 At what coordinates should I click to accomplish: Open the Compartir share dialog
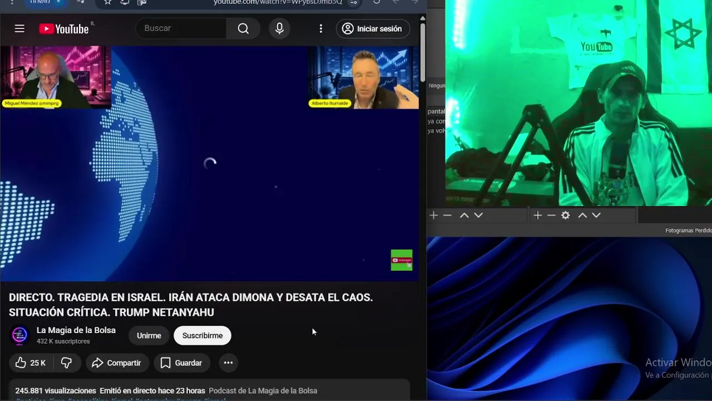[117, 363]
